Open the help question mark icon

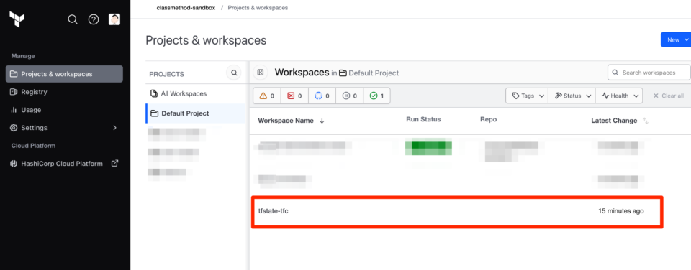pos(94,19)
